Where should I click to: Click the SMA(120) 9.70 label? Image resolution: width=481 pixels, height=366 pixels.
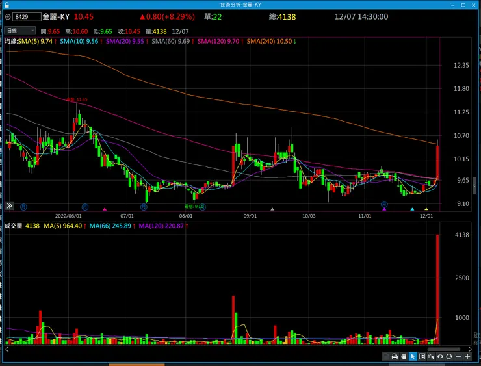click(x=218, y=41)
